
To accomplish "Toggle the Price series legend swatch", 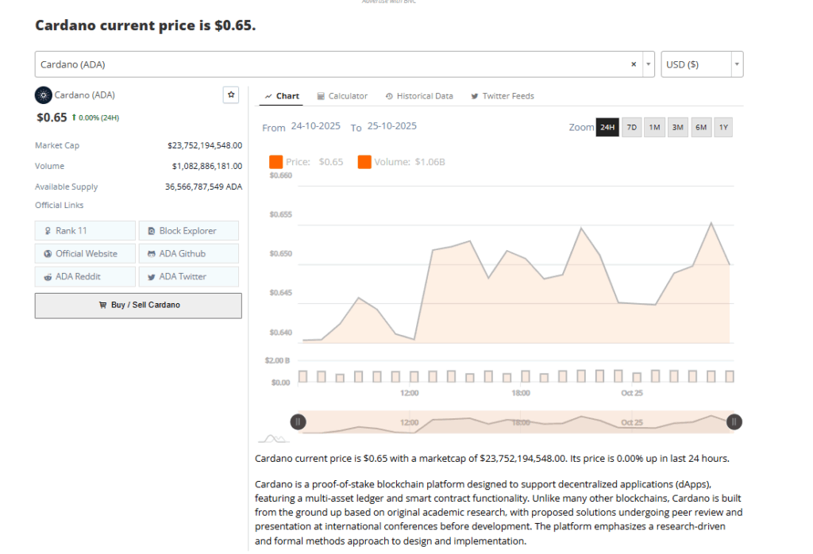I will click(x=275, y=162).
